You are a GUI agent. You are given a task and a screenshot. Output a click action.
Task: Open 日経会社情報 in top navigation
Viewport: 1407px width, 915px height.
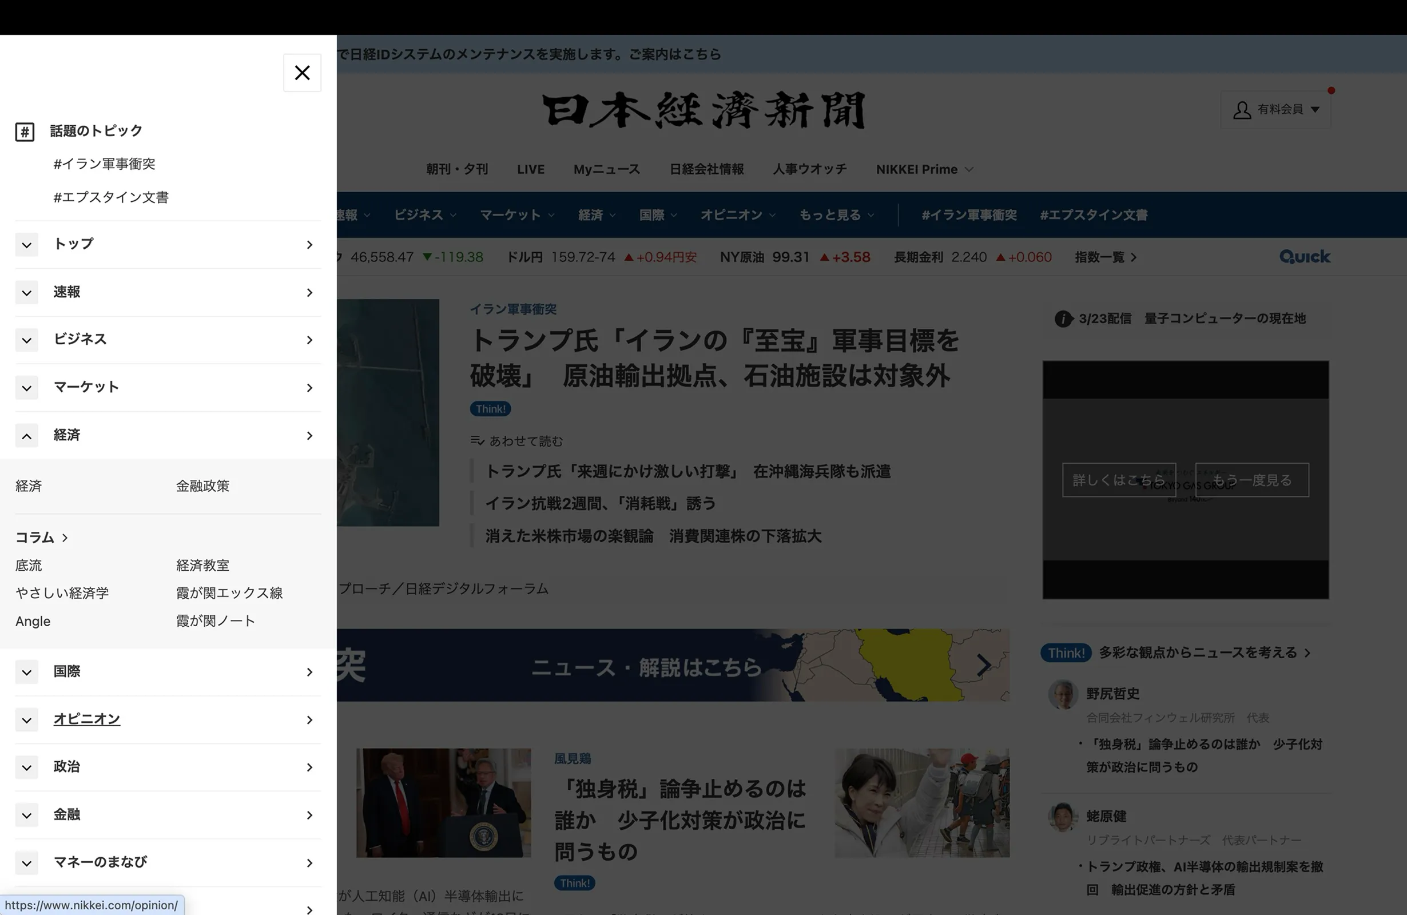pos(706,170)
